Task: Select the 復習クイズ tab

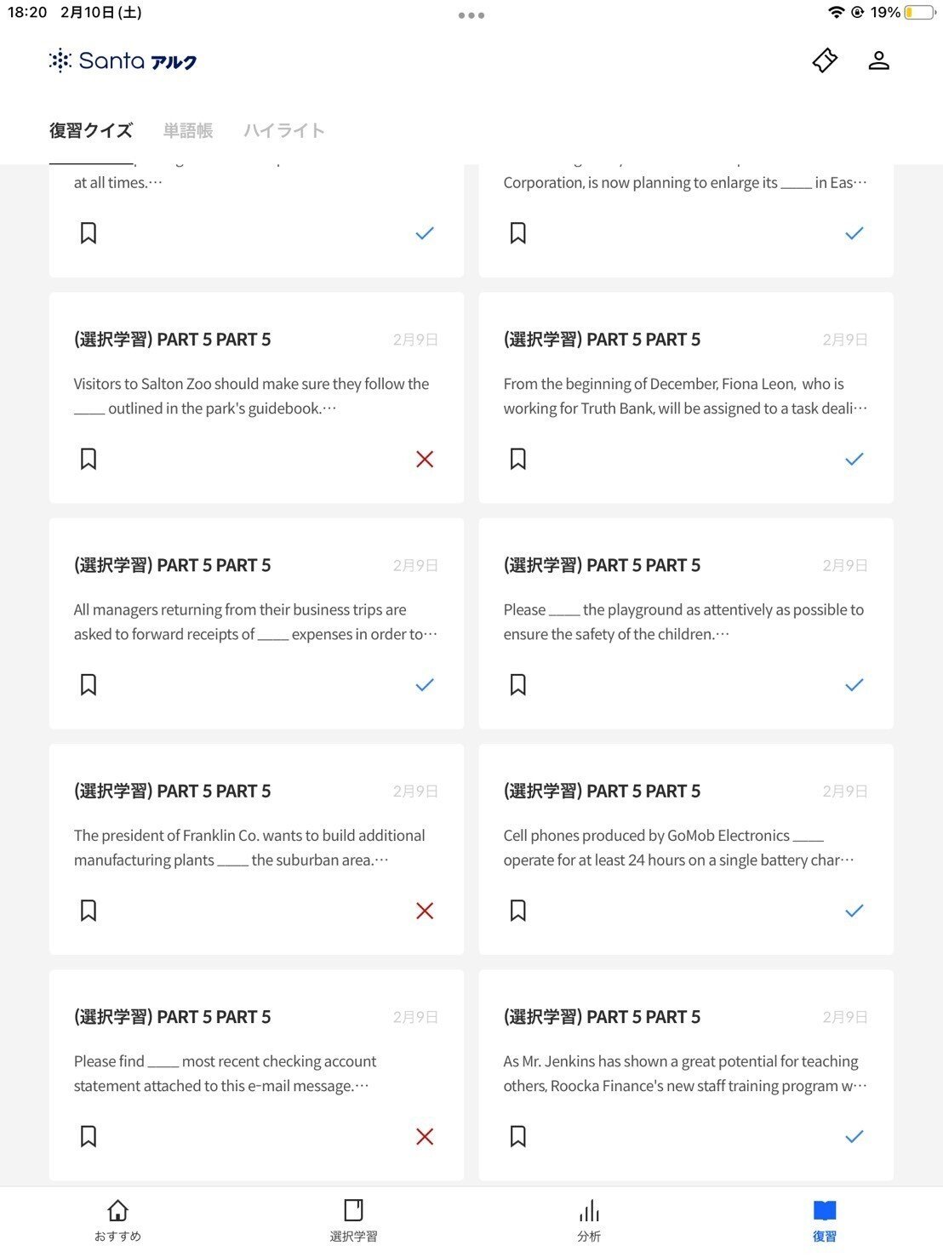Action: (x=91, y=131)
